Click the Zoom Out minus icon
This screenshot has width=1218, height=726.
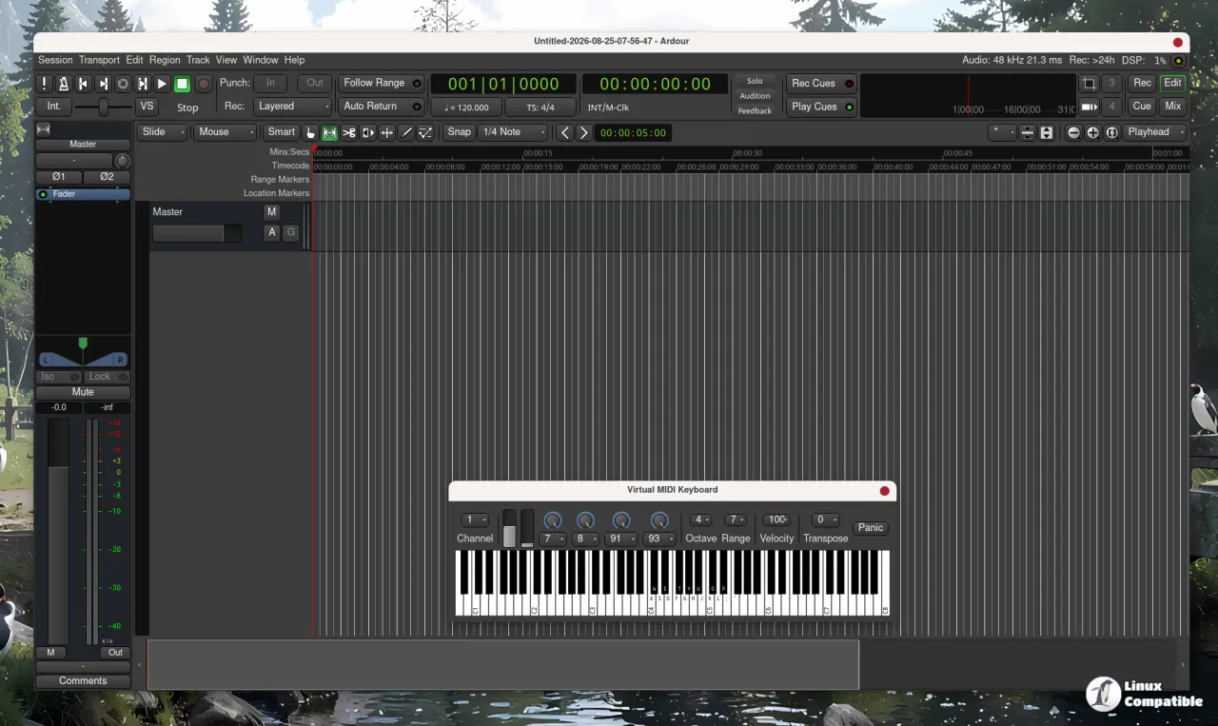tap(1074, 133)
